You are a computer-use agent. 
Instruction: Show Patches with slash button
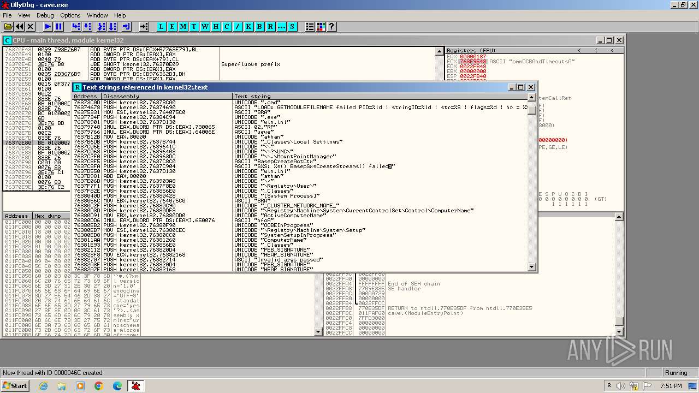[238, 26]
